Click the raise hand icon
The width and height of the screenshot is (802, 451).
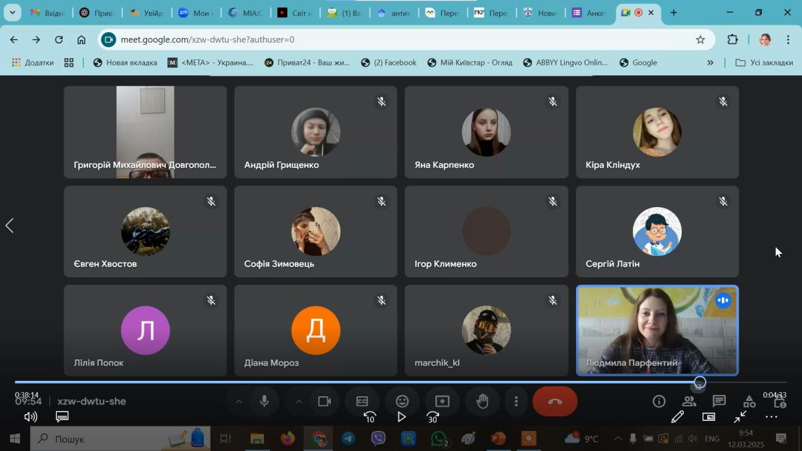[x=483, y=402]
